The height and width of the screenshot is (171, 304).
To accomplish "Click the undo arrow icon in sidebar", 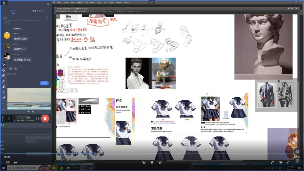I will coord(4,104).
